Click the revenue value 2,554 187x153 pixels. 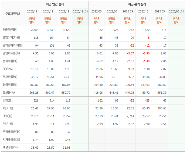[35, 30]
